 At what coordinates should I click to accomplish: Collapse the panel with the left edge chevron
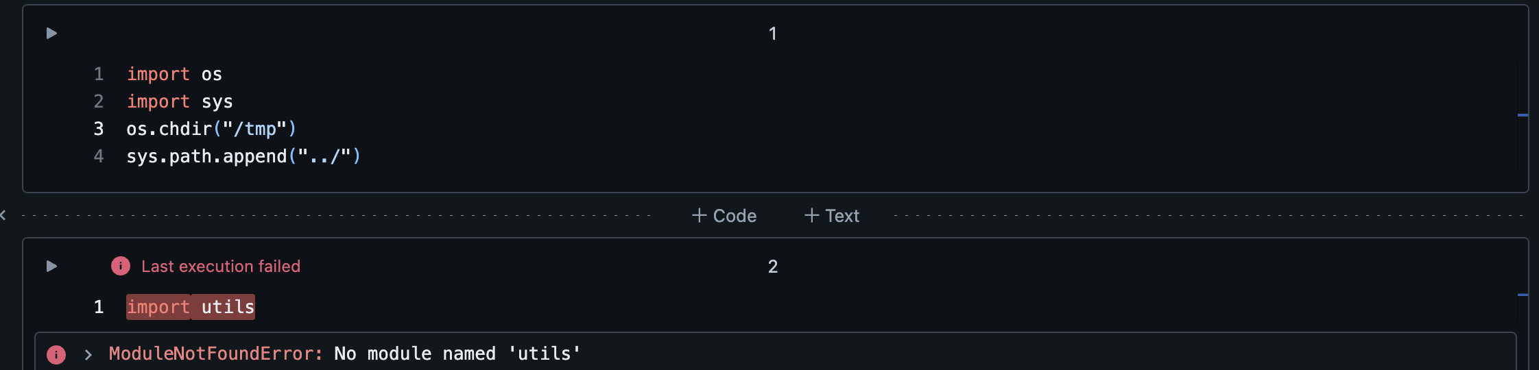point(3,215)
